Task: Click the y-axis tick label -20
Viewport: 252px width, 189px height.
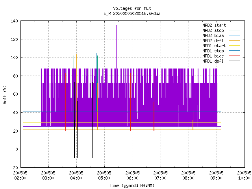Action: tap(14, 168)
